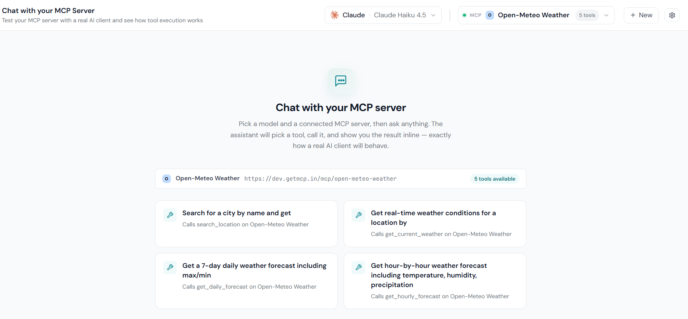The width and height of the screenshot is (688, 319).
Task: Start a New chat
Action: pos(641,15)
